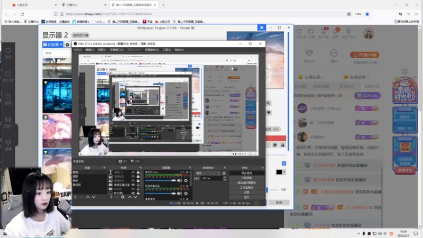423x238 pixels.
Task: Open the 编辑(E) menu in OBS
Action: pyautogui.click(x=89, y=50)
